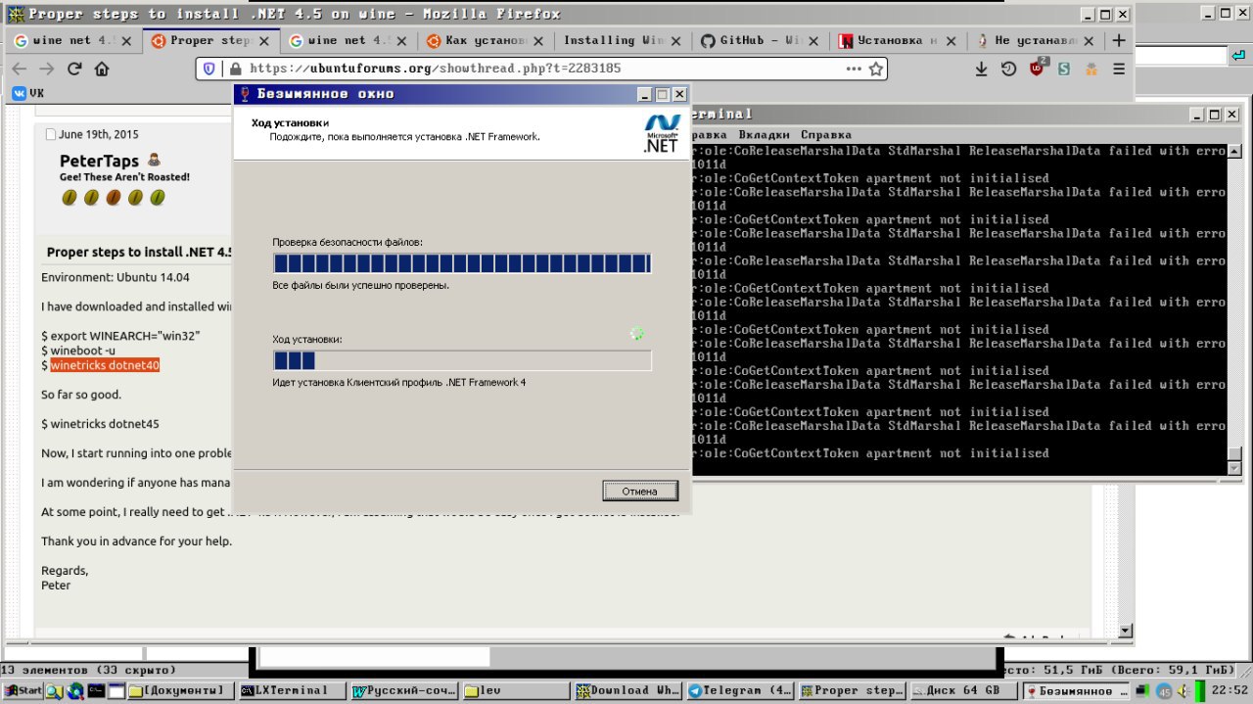Click the volume tray icon
Viewport: 1253px width, 704px height.
pos(1183,691)
